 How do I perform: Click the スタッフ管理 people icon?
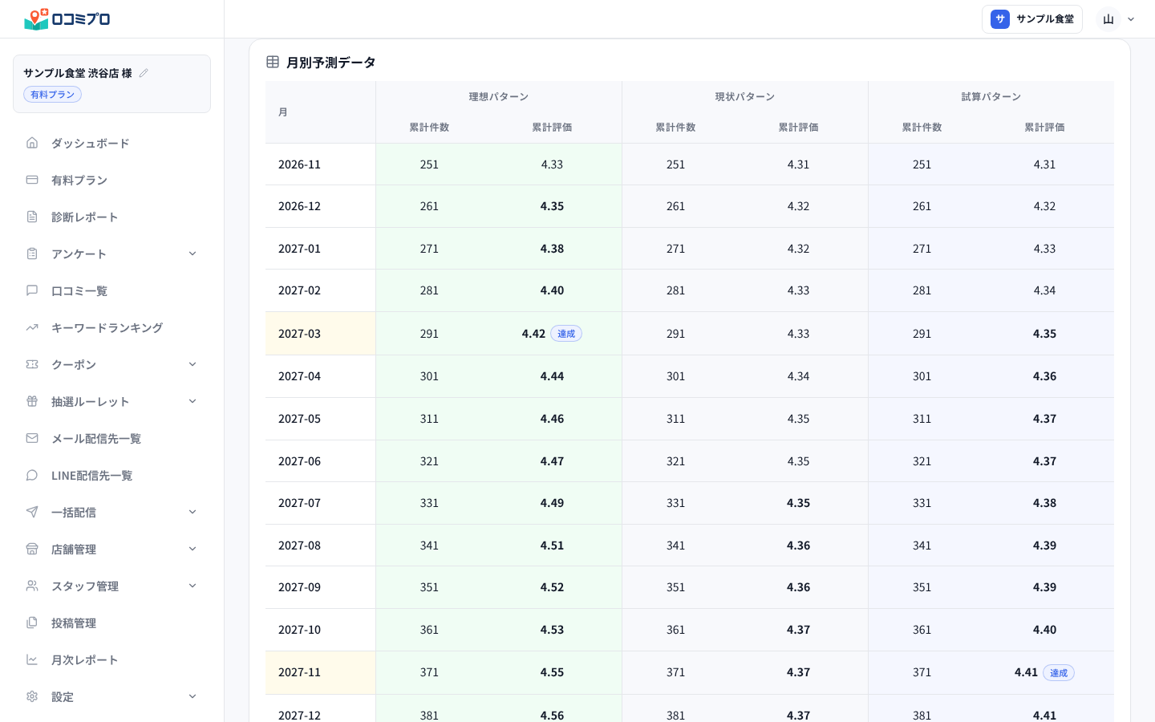(32, 586)
